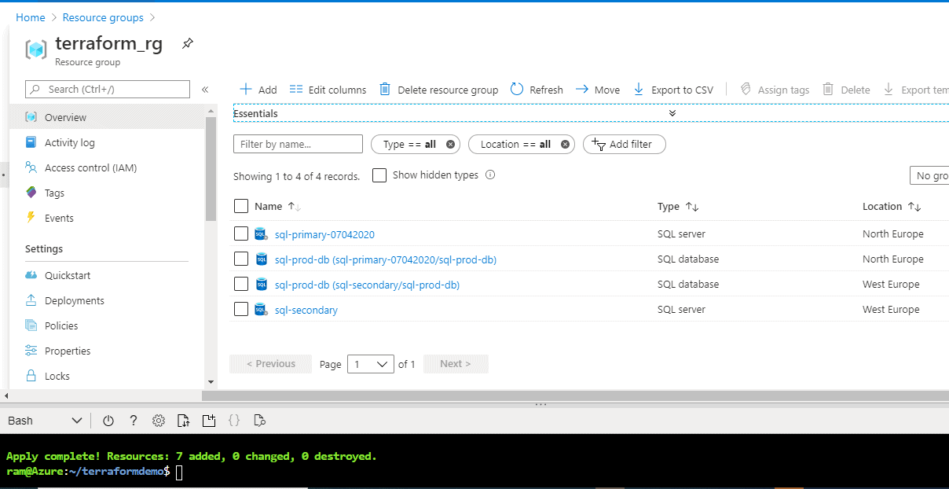
Task: Sort by the Location column
Action: 892,207
